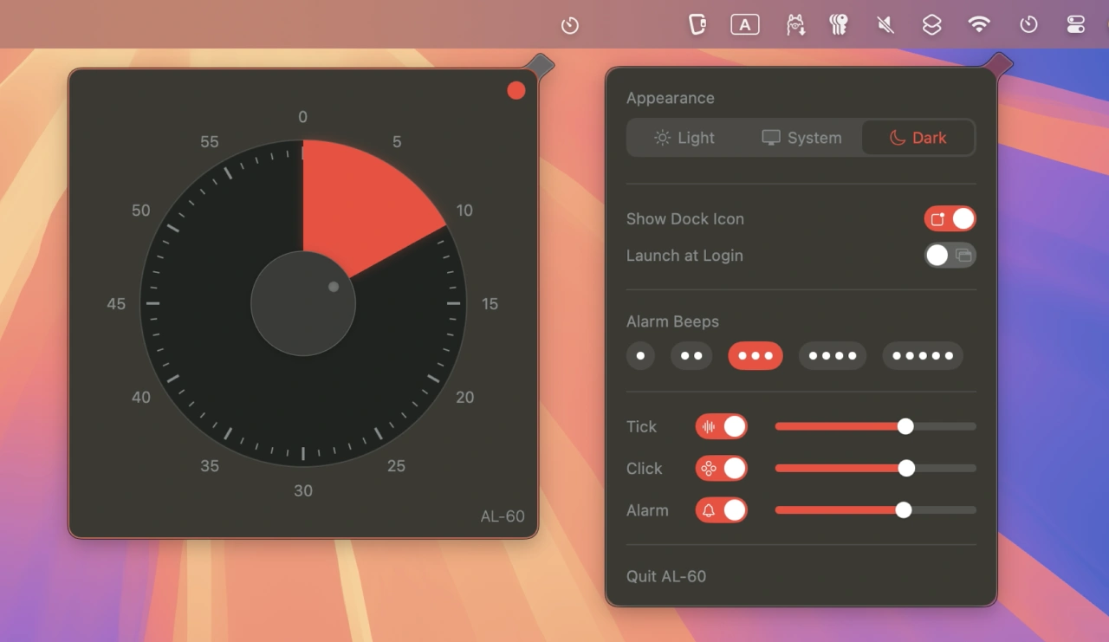Click the input source 'A' menu bar icon
Image resolution: width=1109 pixels, height=642 pixels.
744,25
